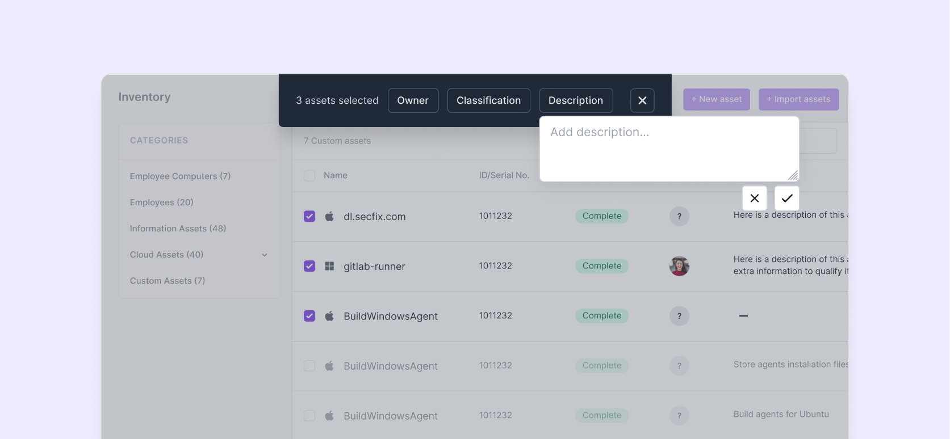Click the question-mark owner icon in the dl.secfix.com row

pos(679,216)
